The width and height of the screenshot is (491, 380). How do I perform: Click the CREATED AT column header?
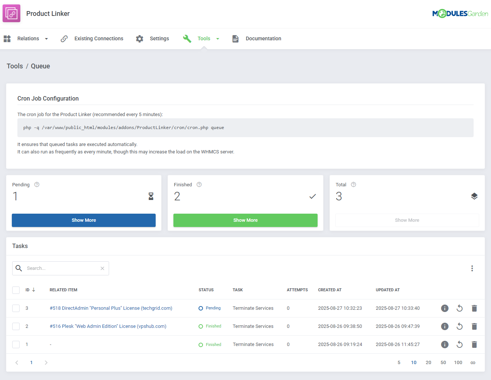click(x=330, y=290)
